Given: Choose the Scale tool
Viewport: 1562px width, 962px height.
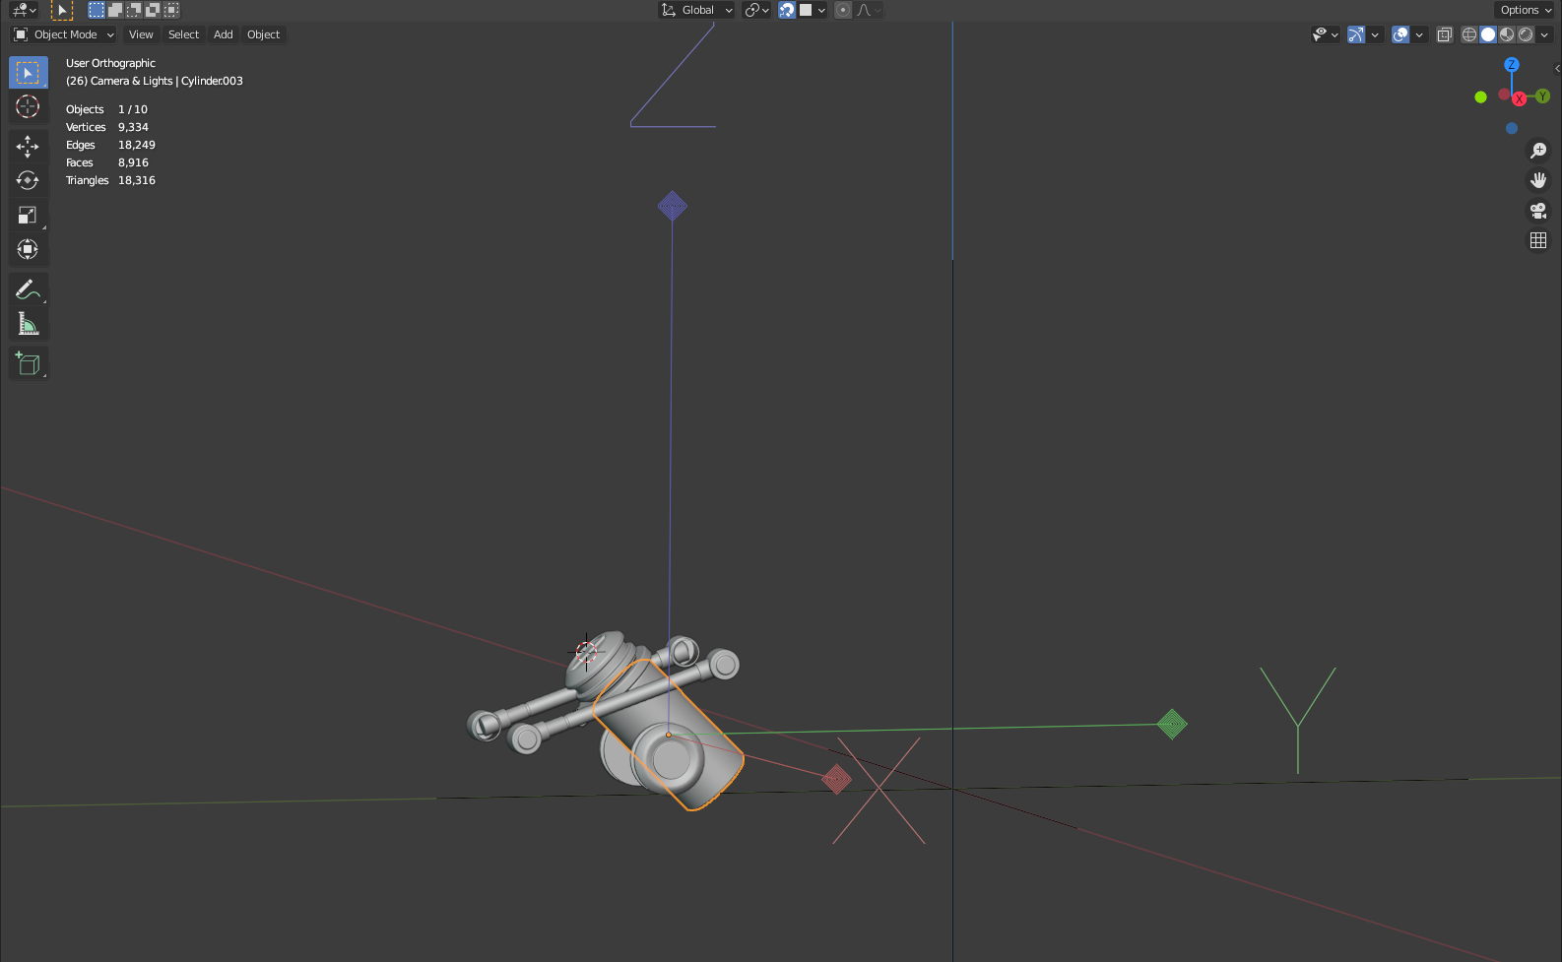Looking at the screenshot, I should (28, 215).
